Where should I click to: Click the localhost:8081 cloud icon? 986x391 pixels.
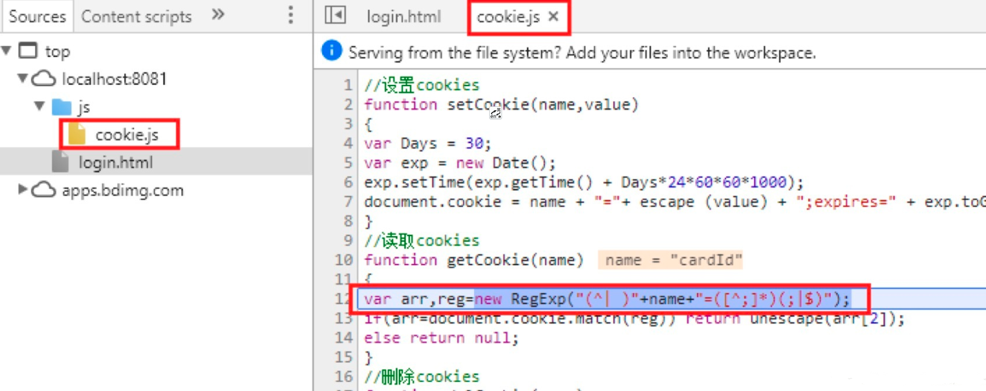pos(44,79)
